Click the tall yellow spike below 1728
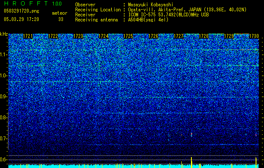Viewport: 264px width, 168px height. pos(191,162)
